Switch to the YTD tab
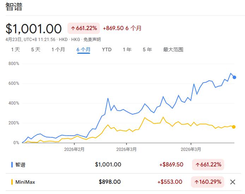This screenshot has height=194, width=245. (107, 49)
